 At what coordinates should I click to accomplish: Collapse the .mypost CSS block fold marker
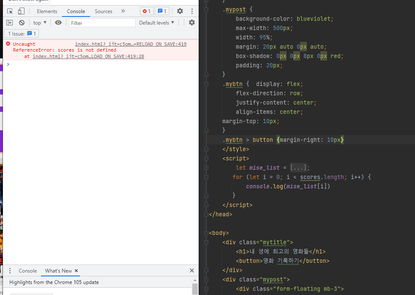click(x=206, y=10)
